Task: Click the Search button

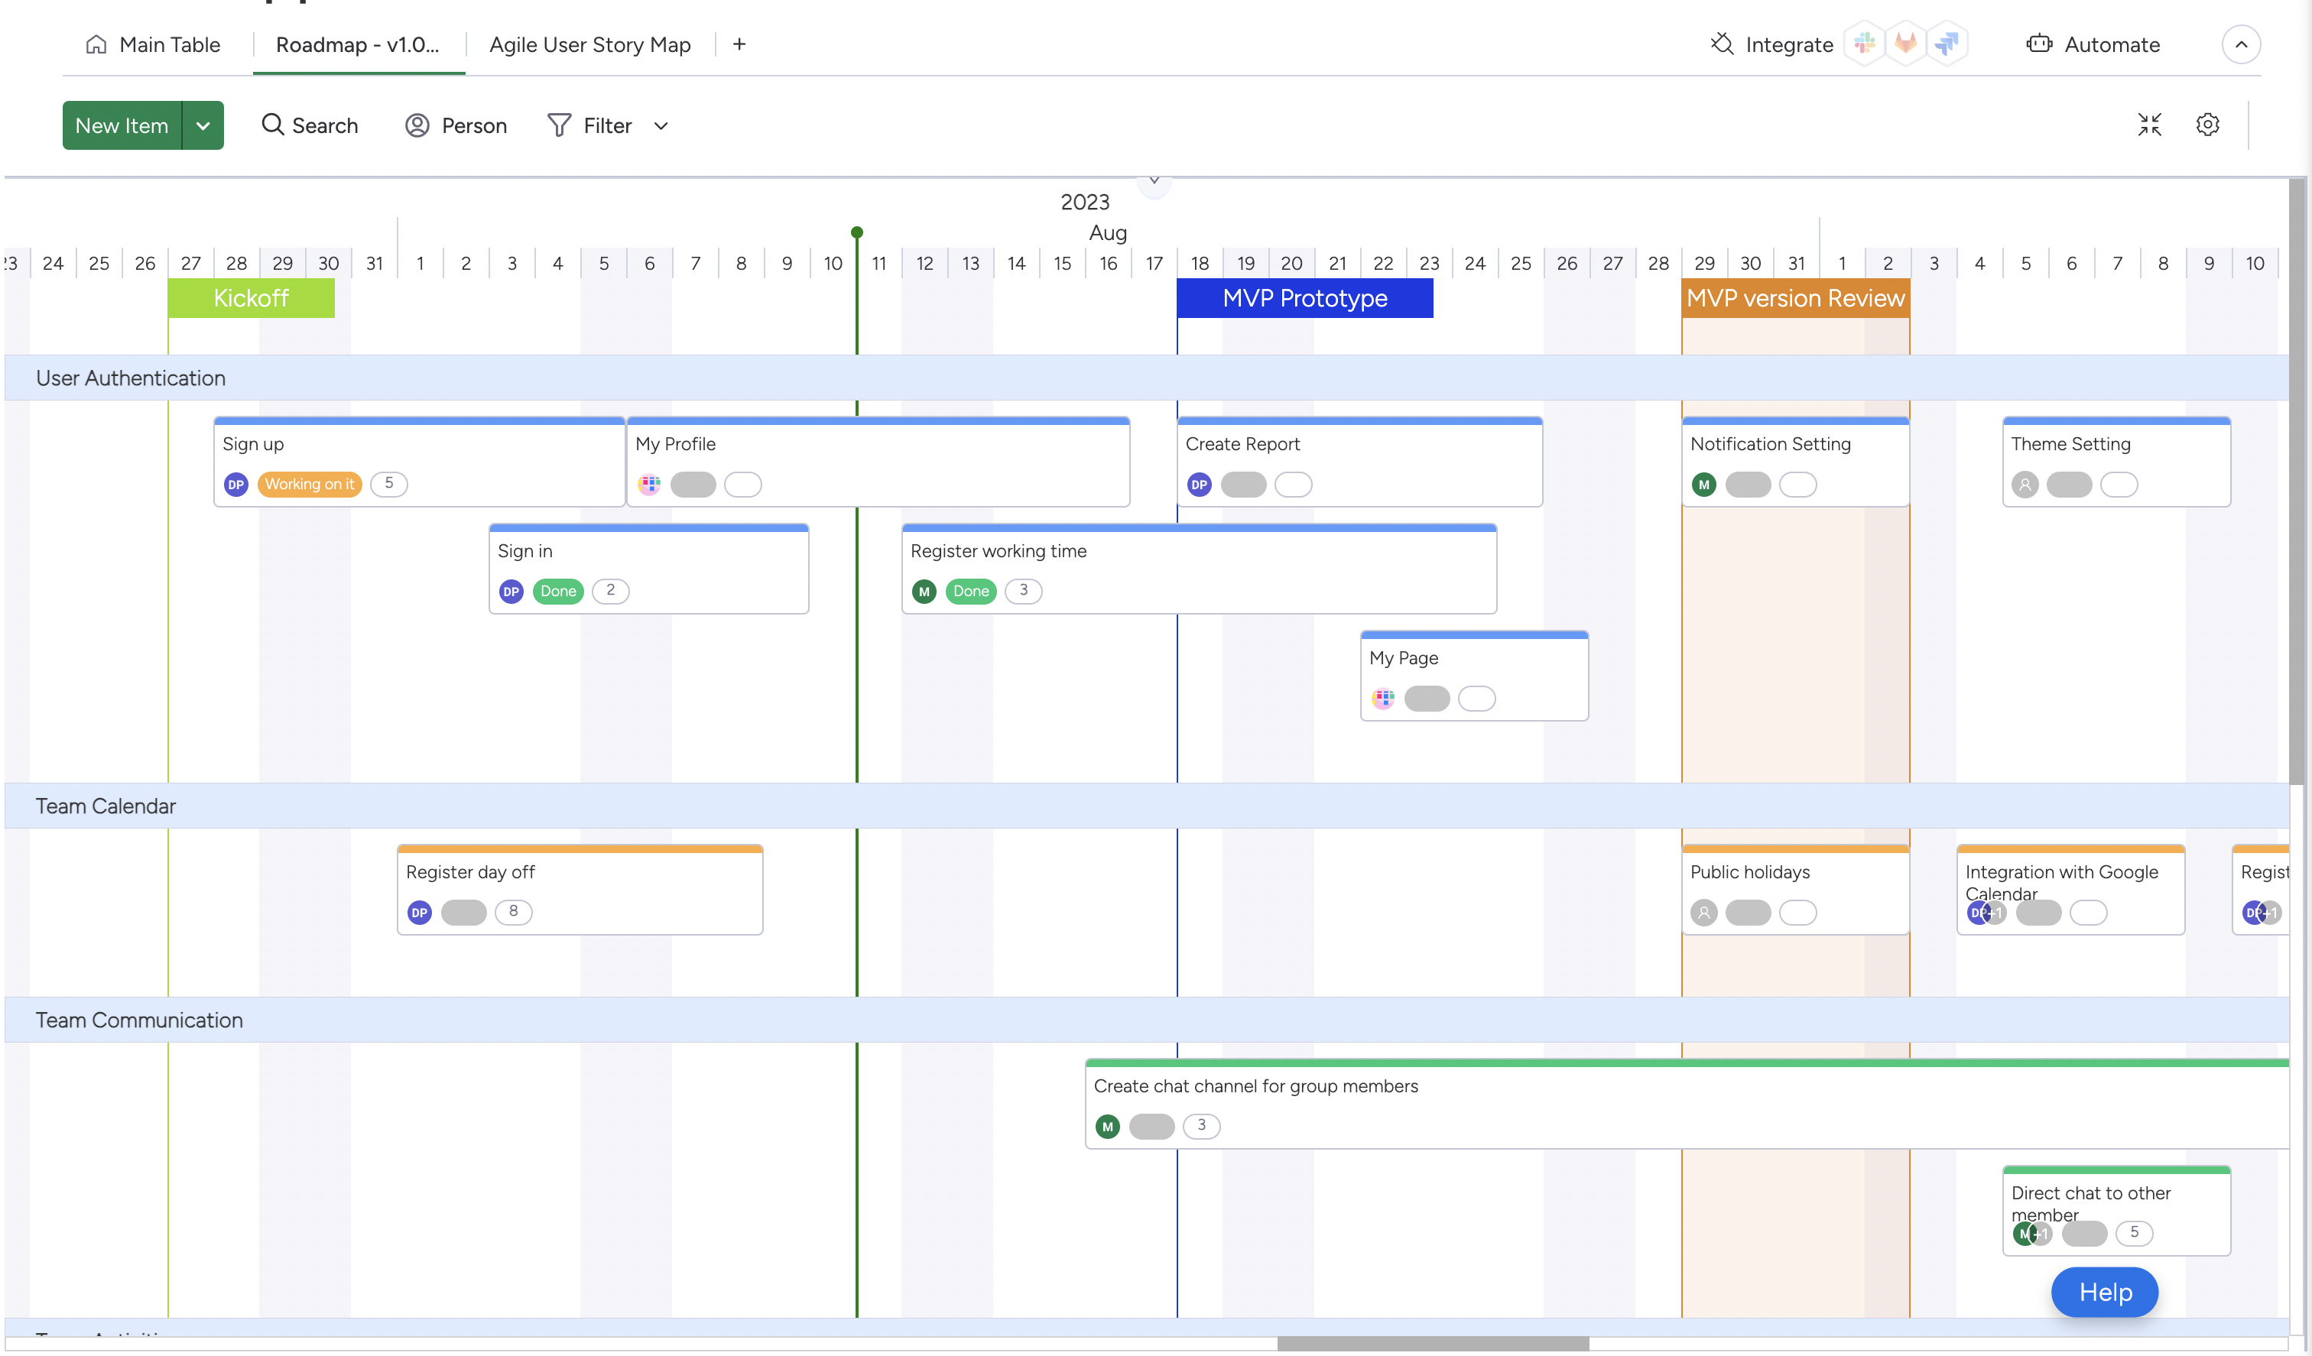Action: pos(309,125)
